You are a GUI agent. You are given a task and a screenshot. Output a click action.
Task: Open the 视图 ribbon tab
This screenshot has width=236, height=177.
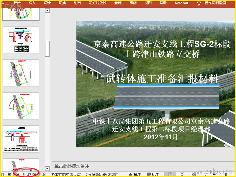tap(148, 3)
